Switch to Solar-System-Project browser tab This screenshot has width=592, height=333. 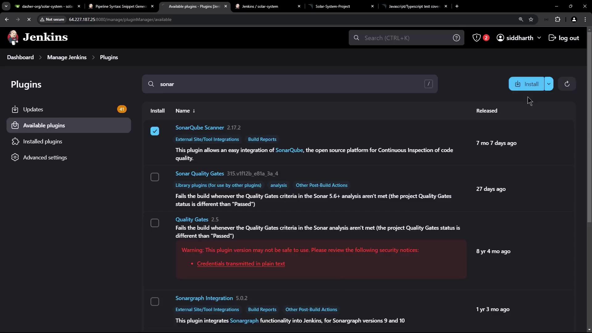[333, 6]
